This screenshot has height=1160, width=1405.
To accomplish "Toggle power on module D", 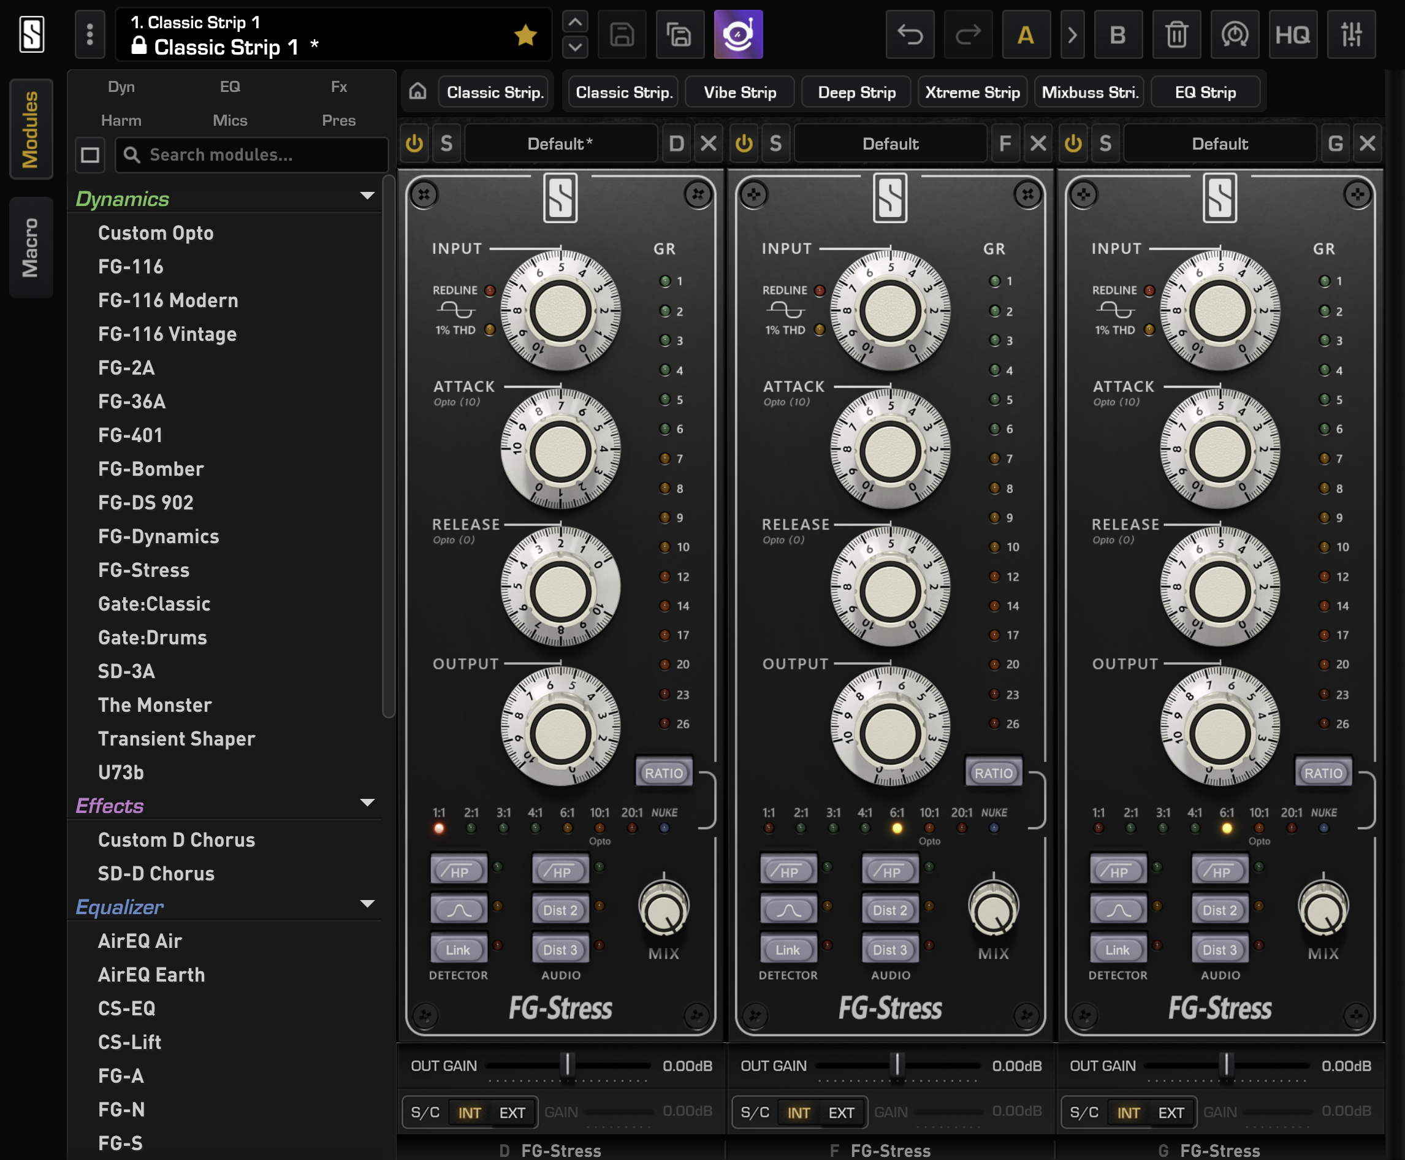I will pos(414,143).
